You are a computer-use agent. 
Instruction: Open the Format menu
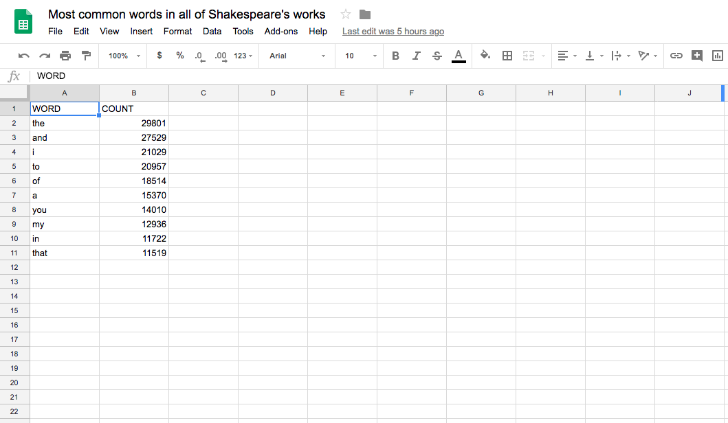tap(177, 31)
